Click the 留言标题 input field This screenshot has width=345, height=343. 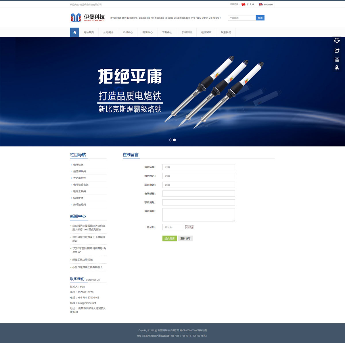click(x=199, y=167)
